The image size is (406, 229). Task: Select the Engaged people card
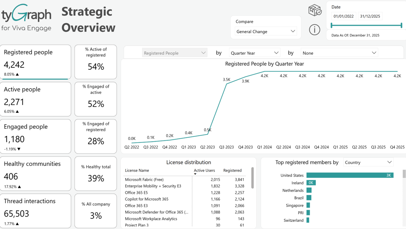click(36, 136)
